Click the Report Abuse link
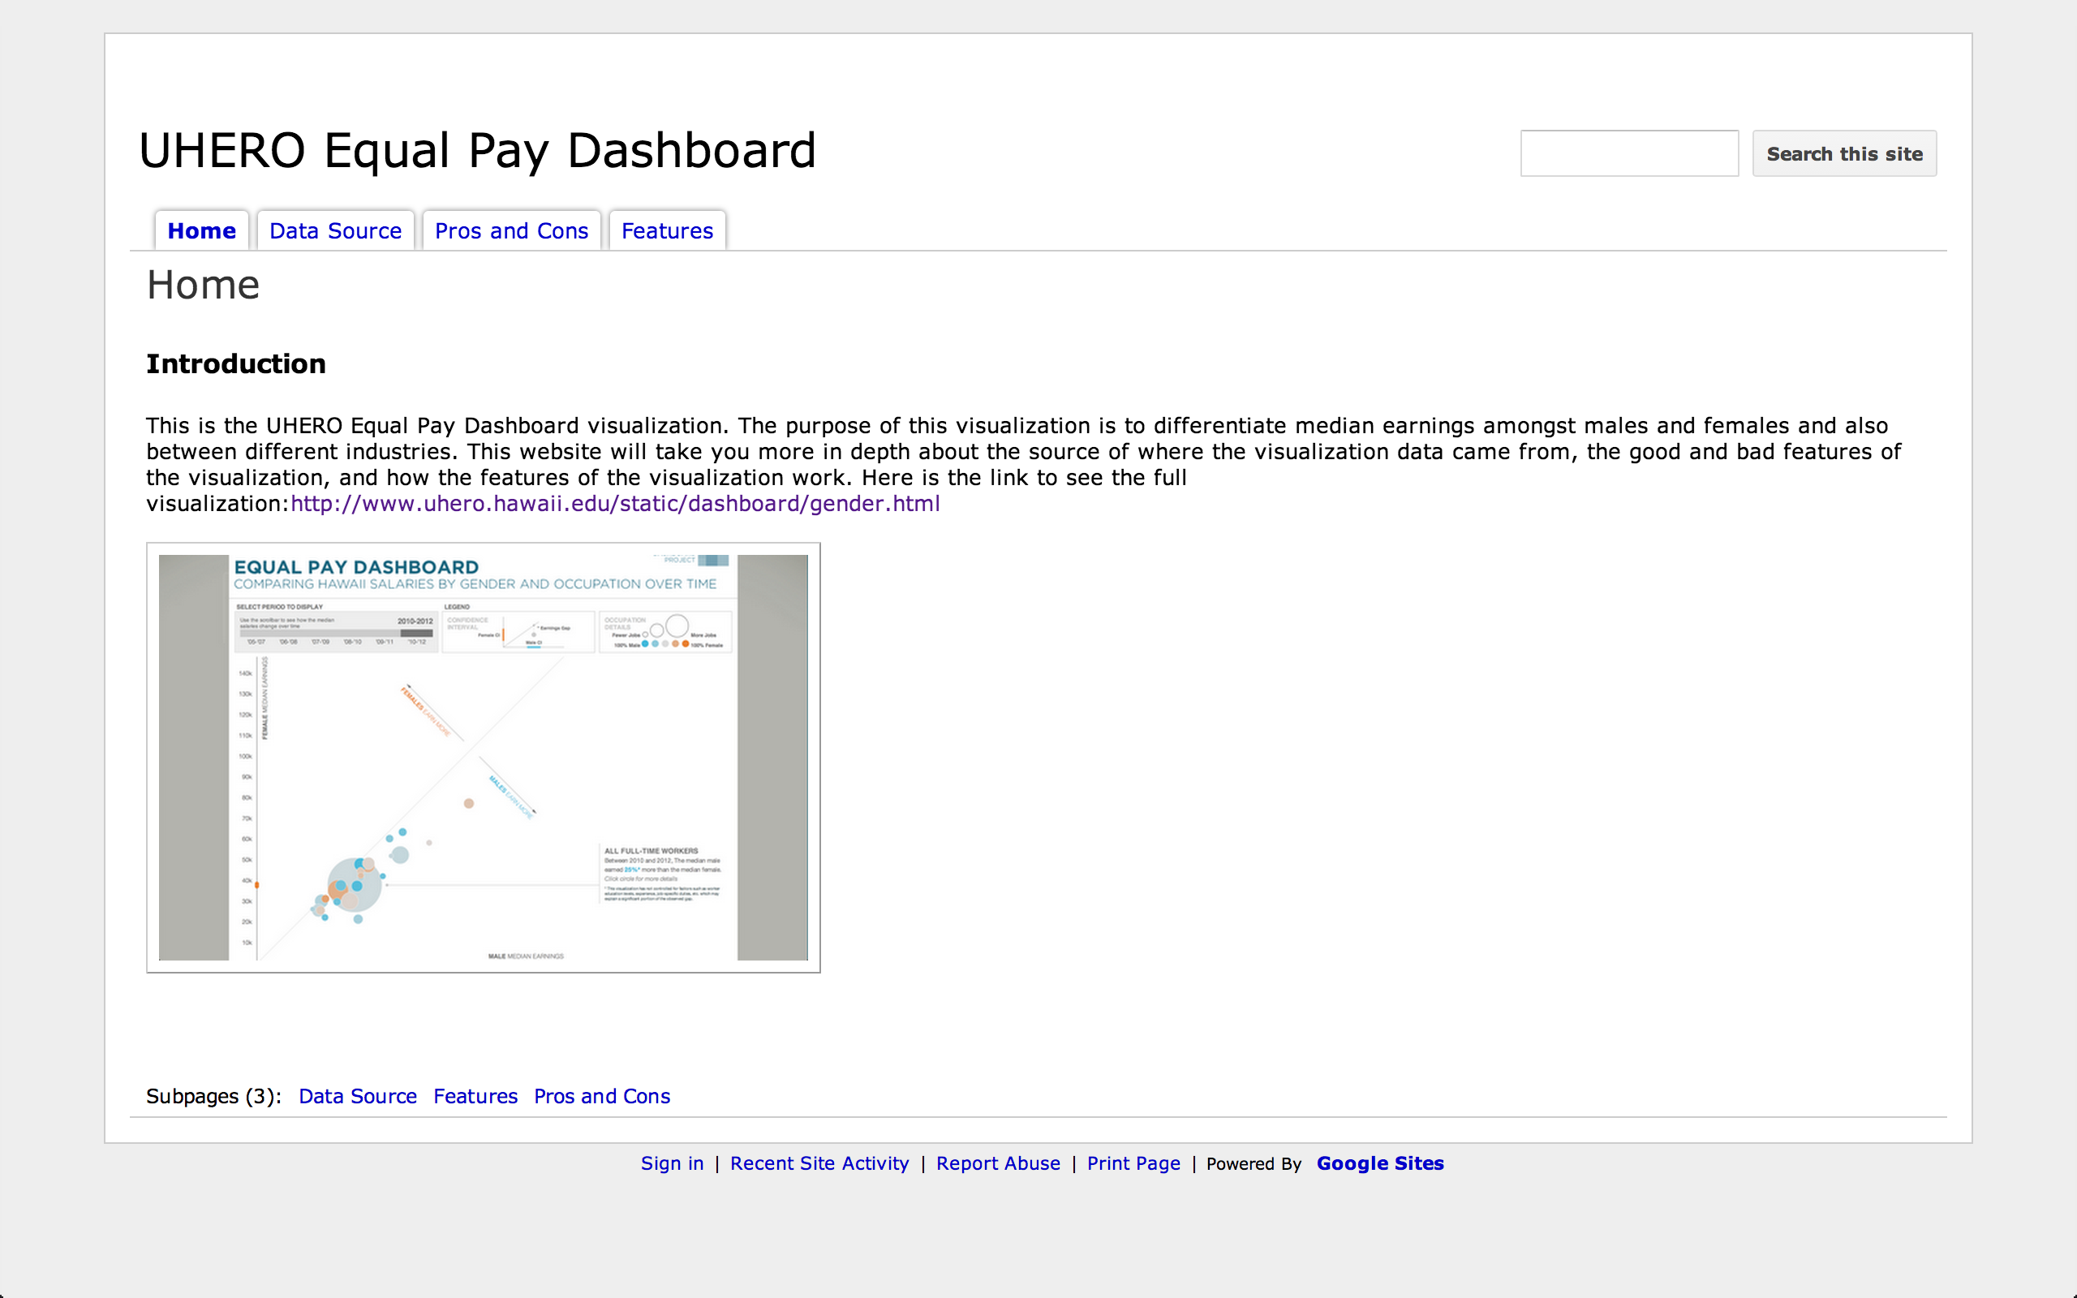Viewport: 2077px width, 1298px height. point(998,1163)
